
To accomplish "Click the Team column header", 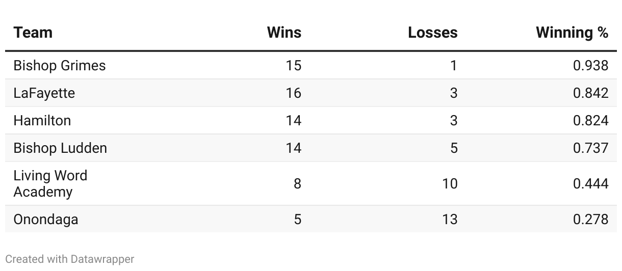I will pos(33,33).
